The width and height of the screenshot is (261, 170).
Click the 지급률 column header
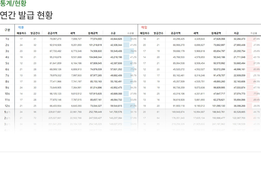pyautogui.click(x=254, y=33)
